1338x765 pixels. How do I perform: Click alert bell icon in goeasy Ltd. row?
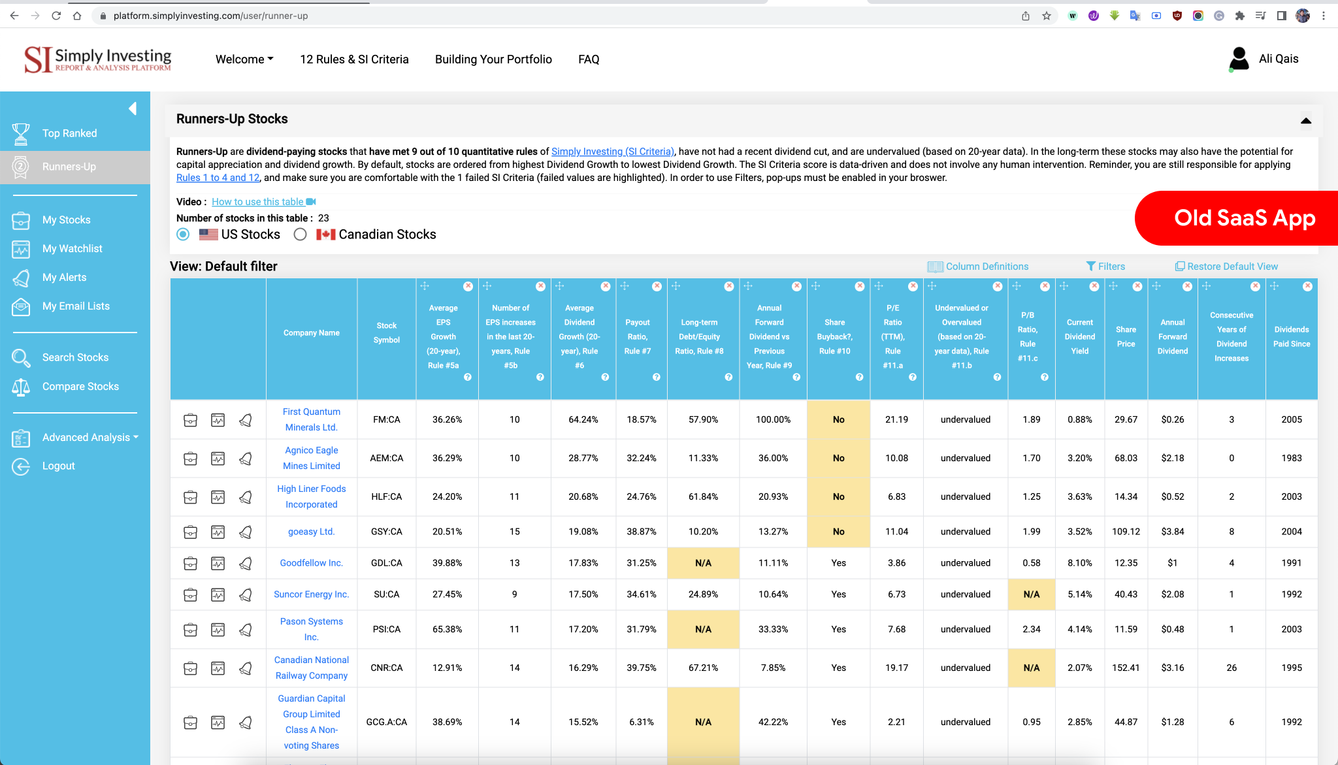coord(246,532)
